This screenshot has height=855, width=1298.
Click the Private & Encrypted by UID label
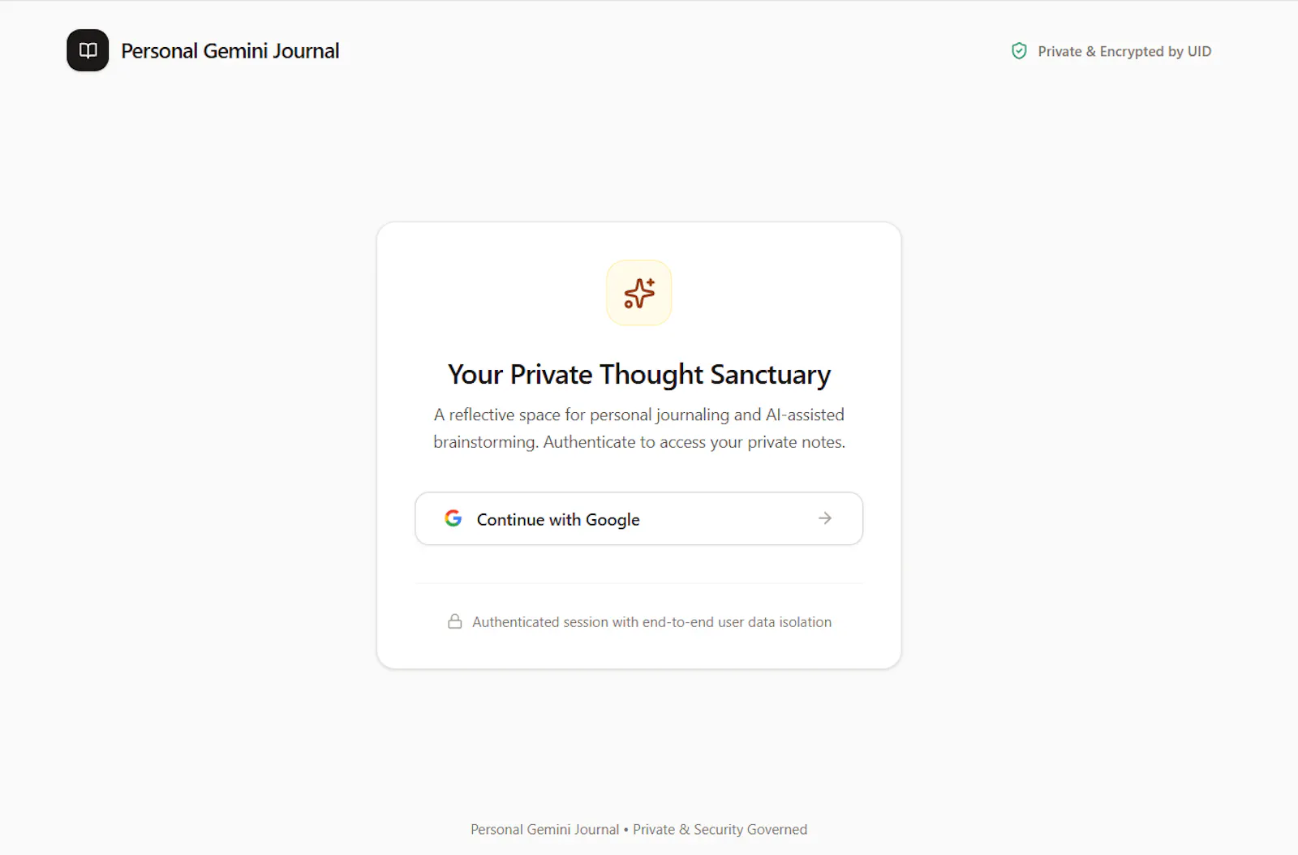pos(1124,51)
